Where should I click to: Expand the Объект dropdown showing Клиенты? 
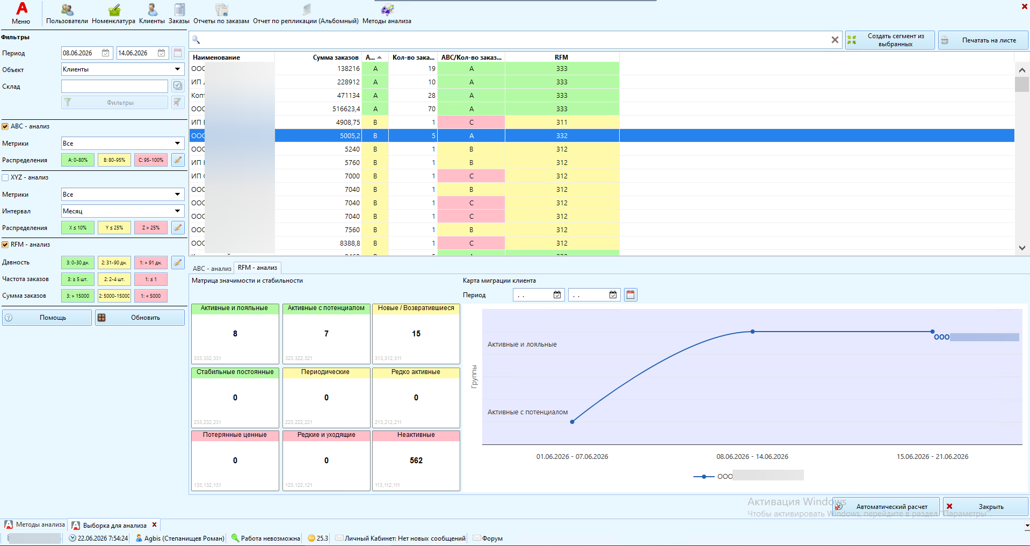[x=123, y=69]
